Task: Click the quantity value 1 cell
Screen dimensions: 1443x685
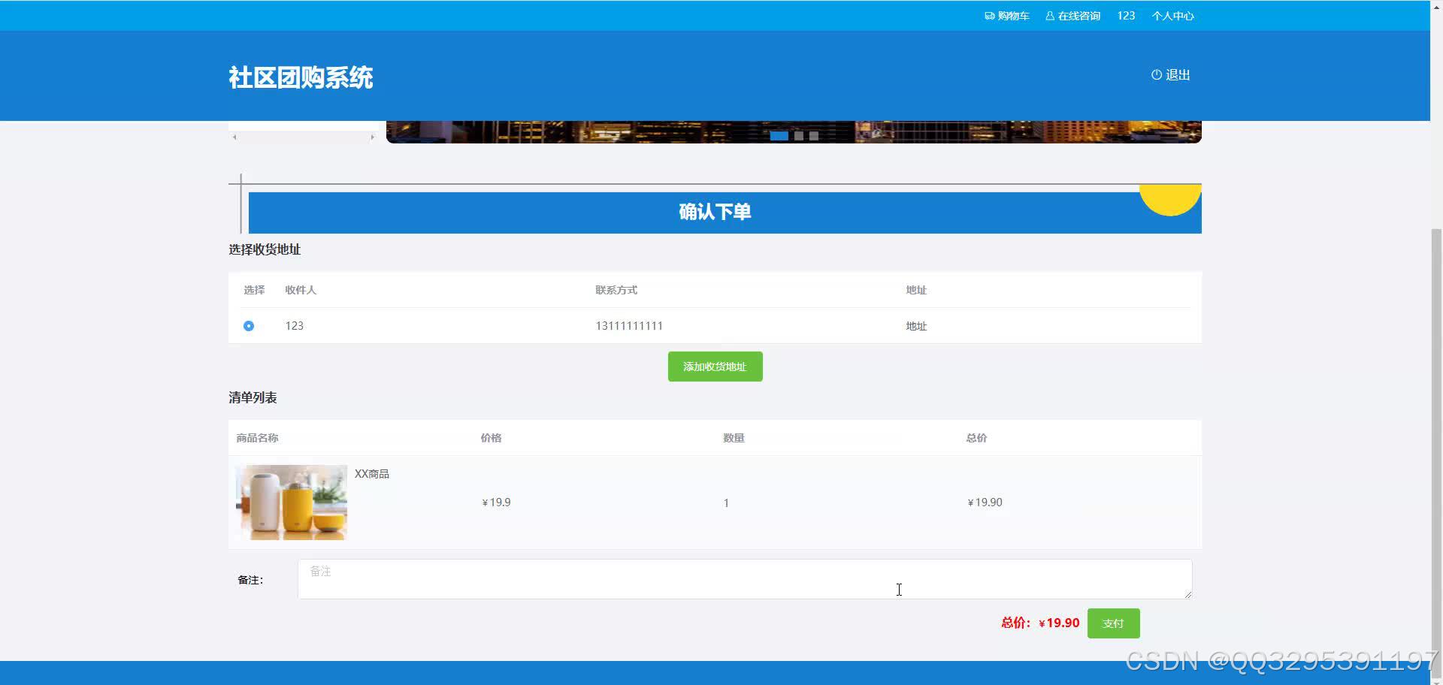Action: tap(726, 503)
